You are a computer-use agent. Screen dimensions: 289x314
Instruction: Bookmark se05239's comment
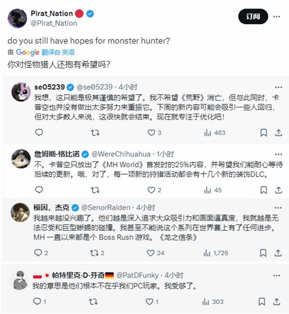[264, 132]
